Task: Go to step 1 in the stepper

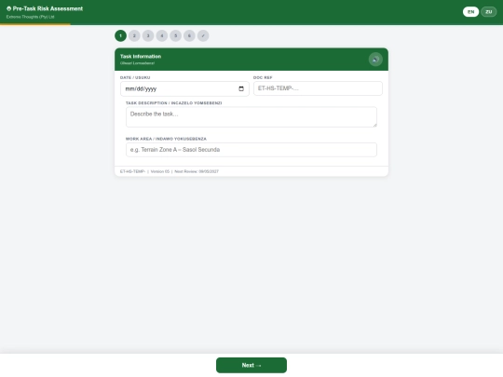Action: click(x=120, y=35)
